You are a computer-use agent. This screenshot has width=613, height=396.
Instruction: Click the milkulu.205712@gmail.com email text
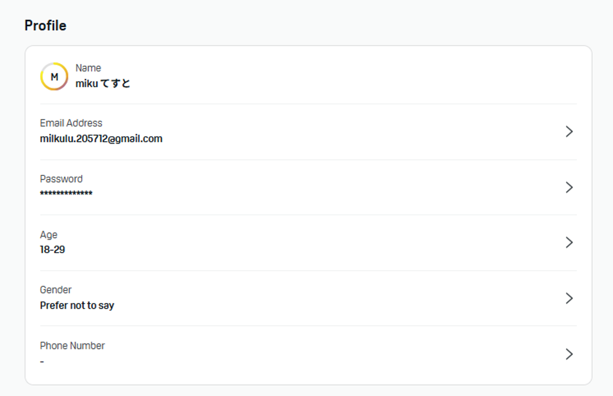point(101,138)
